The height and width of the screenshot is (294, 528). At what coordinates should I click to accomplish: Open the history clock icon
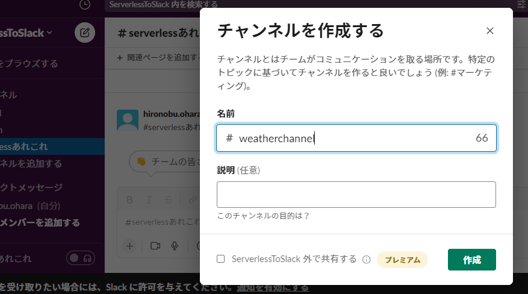(85, 4)
